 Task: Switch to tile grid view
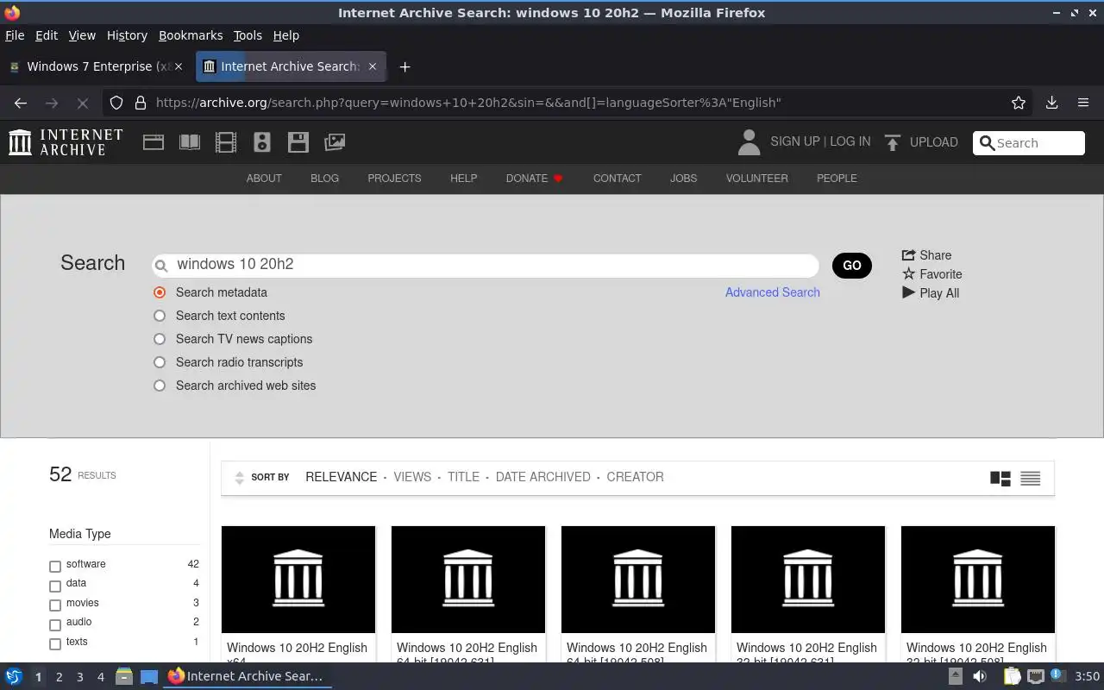coord(1000,479)
